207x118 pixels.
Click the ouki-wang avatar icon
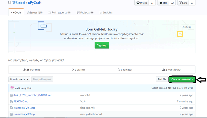(12, 88)
